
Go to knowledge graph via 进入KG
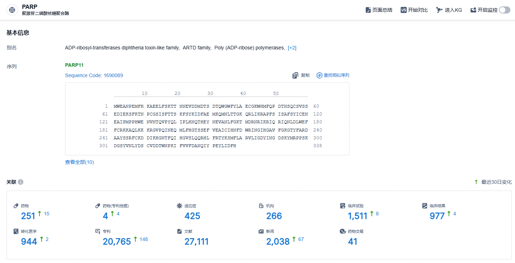coord(449,10)
